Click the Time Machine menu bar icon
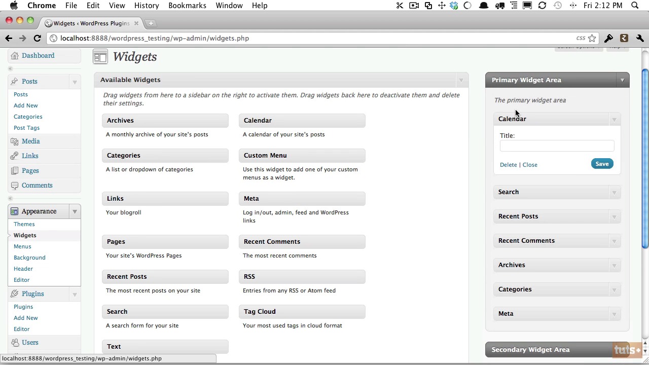Screen dimensions: 649x365 point(558,6)
